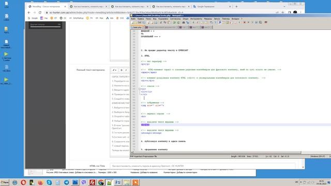Click the HTML-тег Title input field
The image size is (331, 186).
(x=202, y=166)
